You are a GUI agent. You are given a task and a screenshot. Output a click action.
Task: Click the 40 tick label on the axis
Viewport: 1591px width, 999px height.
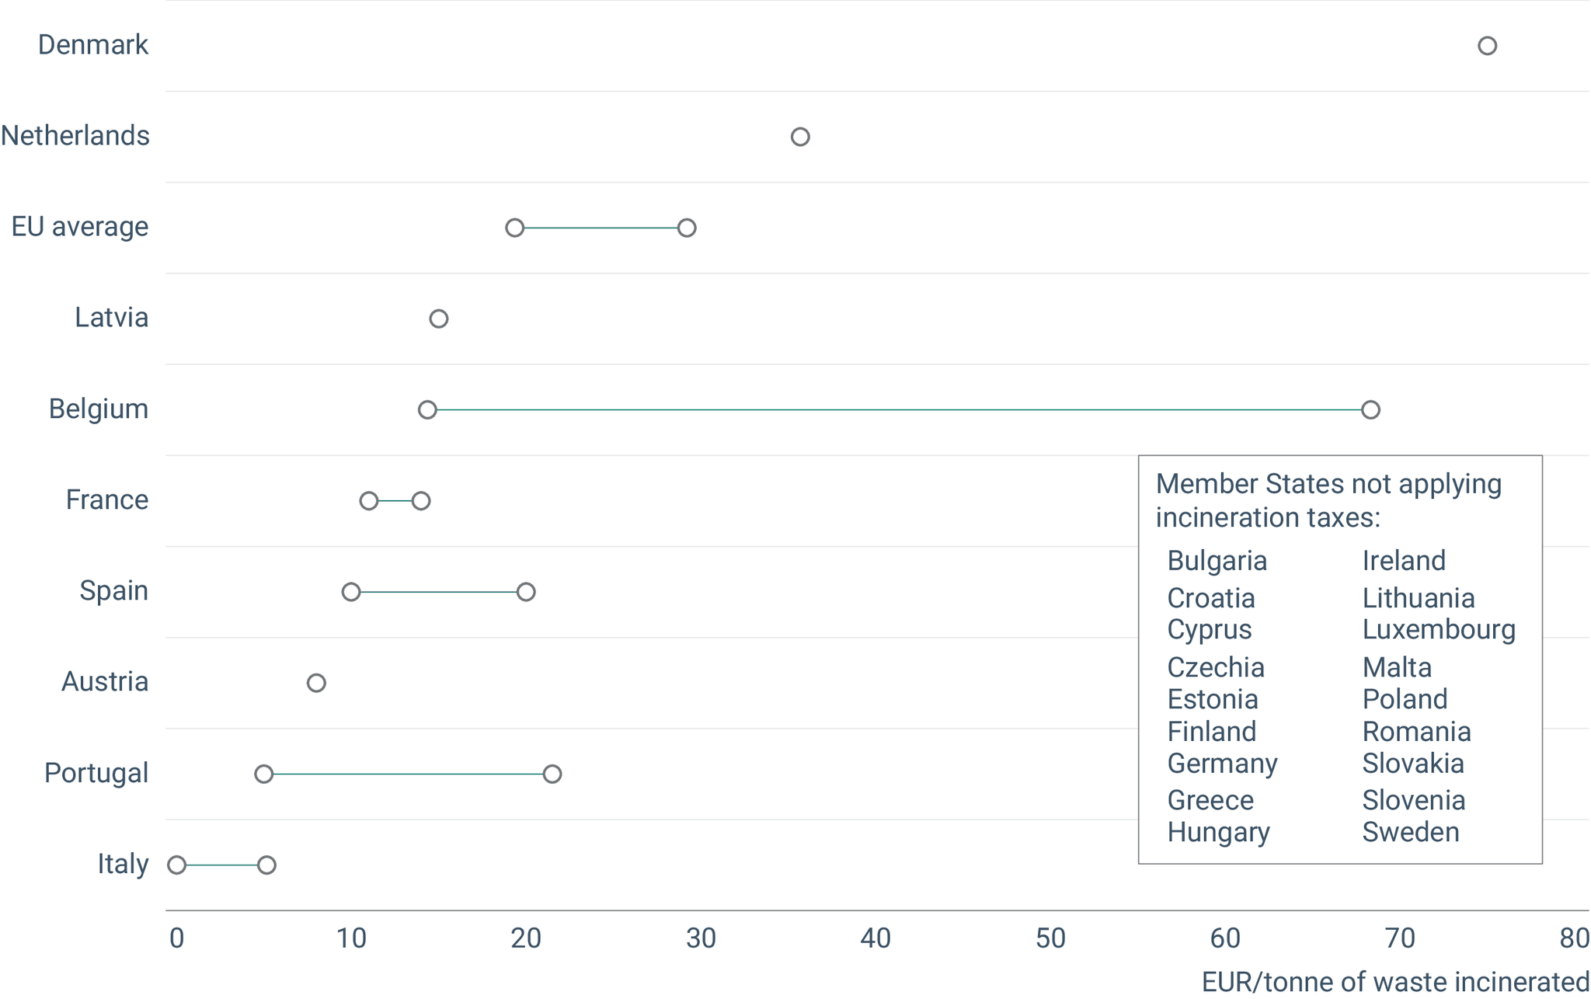876,938
